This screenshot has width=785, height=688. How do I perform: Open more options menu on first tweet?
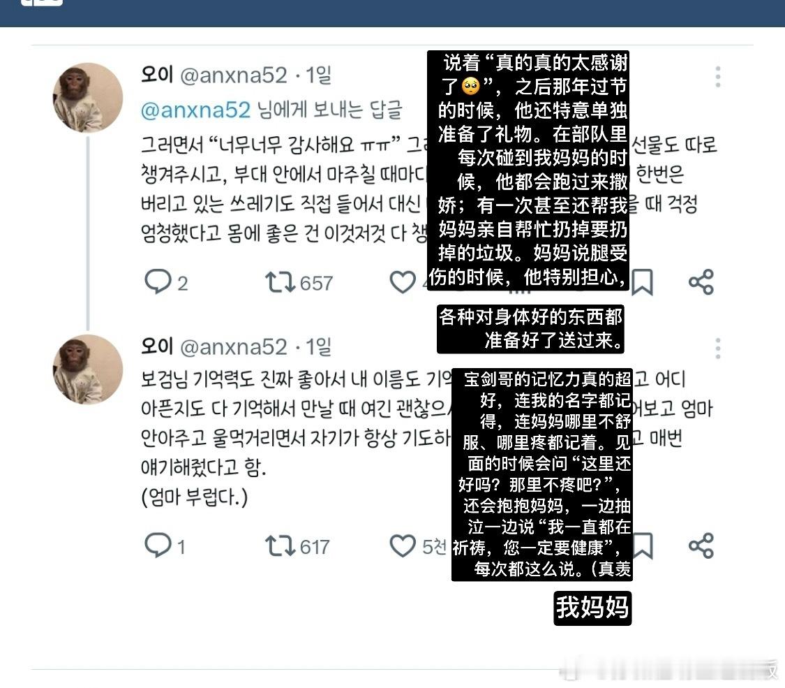click(x=718, y=77)
